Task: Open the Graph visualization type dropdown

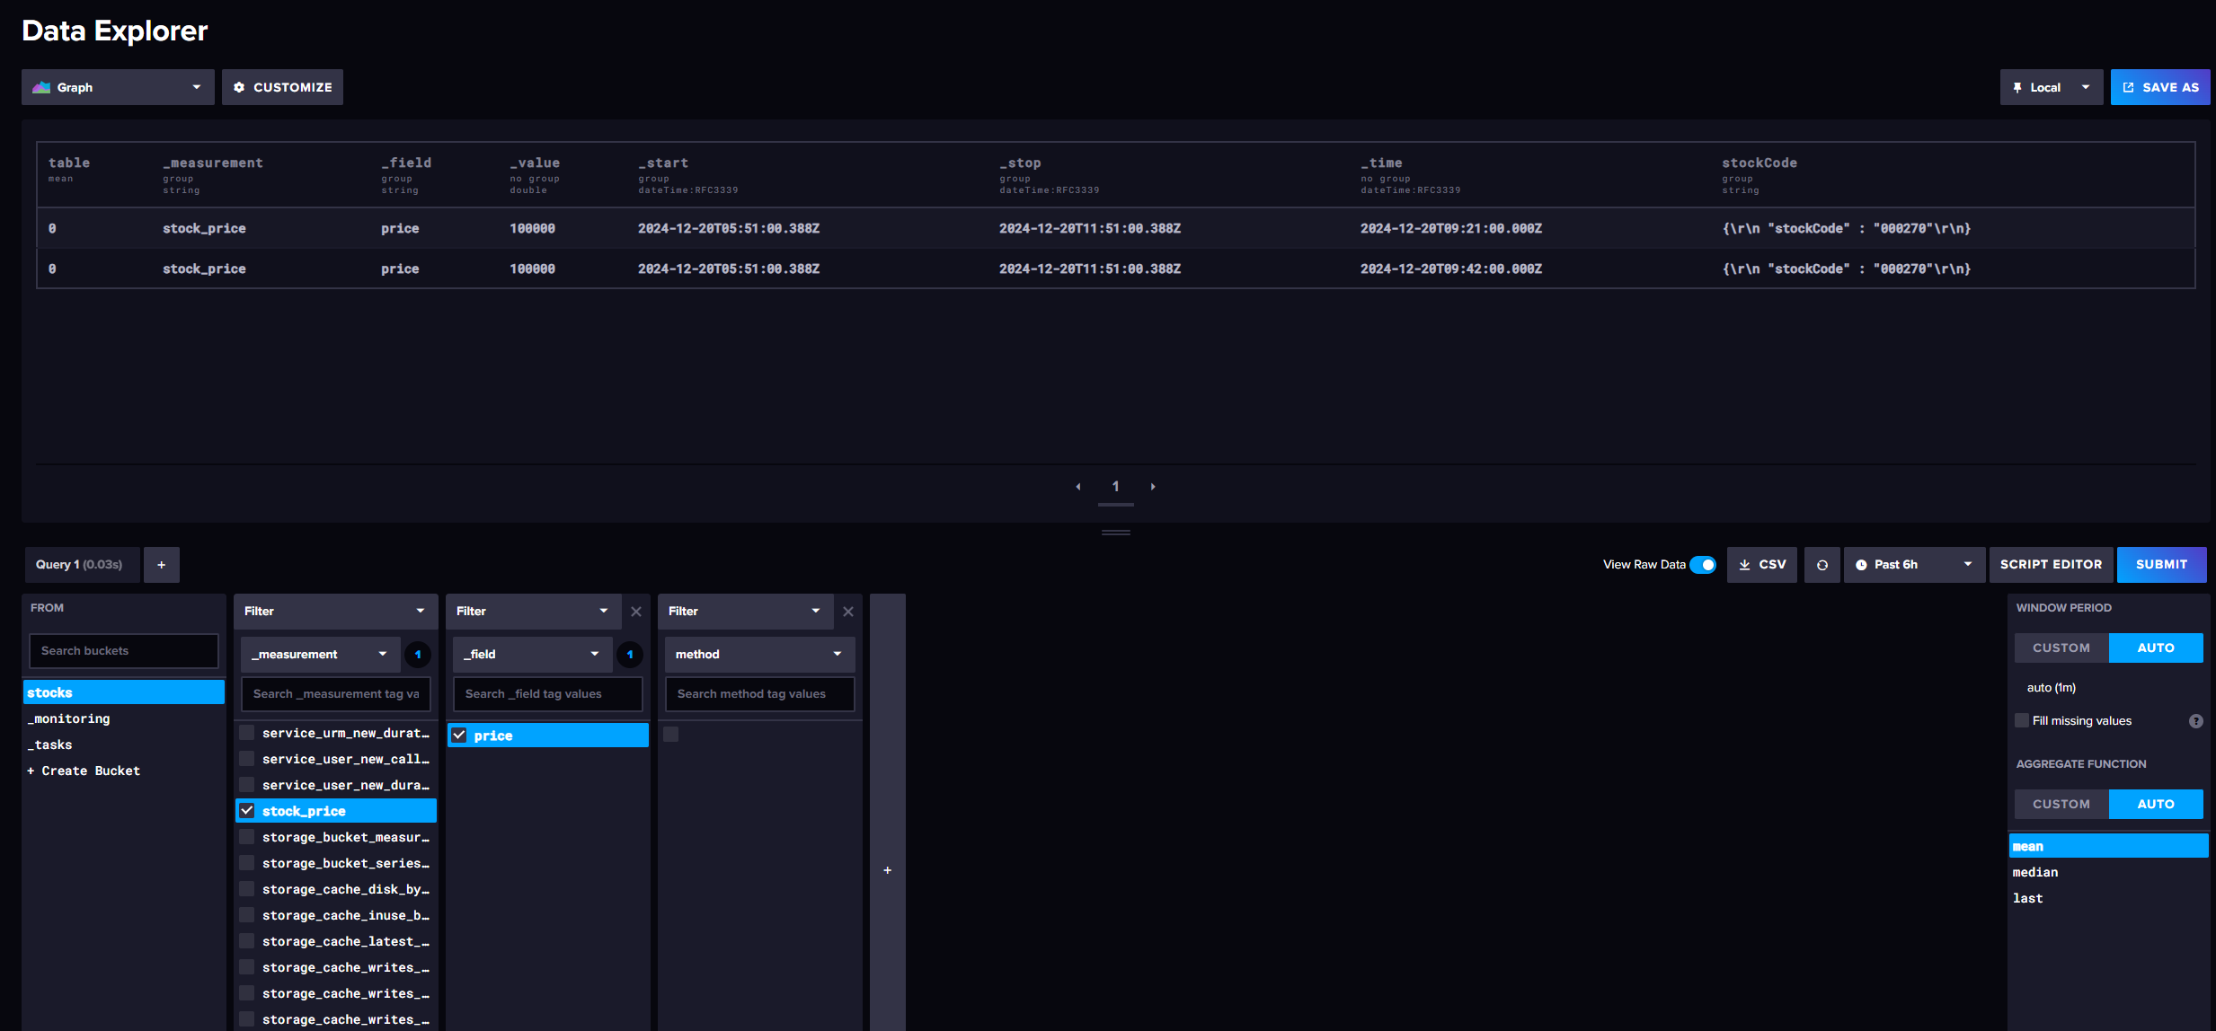Action: [x=118, y=87]
